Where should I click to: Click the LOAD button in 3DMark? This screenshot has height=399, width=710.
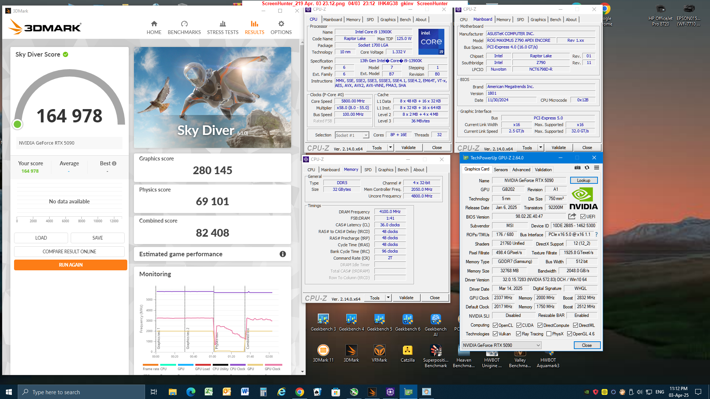[41, 238]
